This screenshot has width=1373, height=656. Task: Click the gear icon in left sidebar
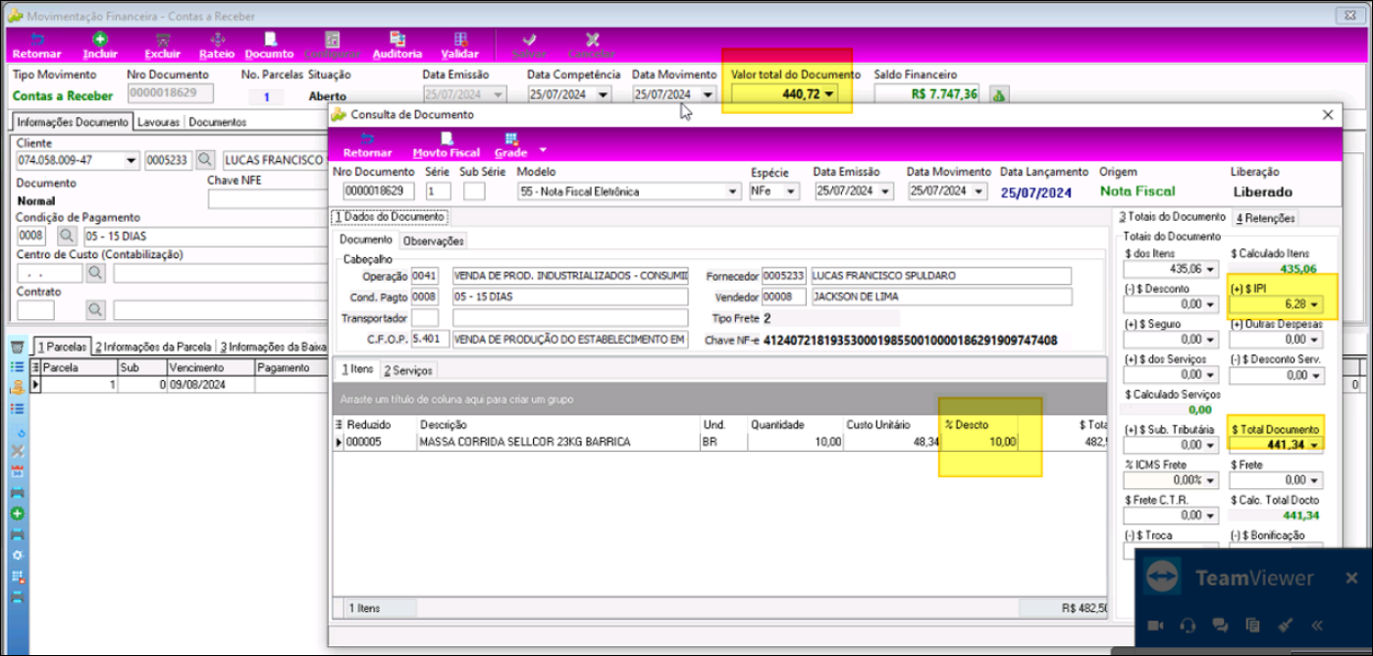coord(17,554)
